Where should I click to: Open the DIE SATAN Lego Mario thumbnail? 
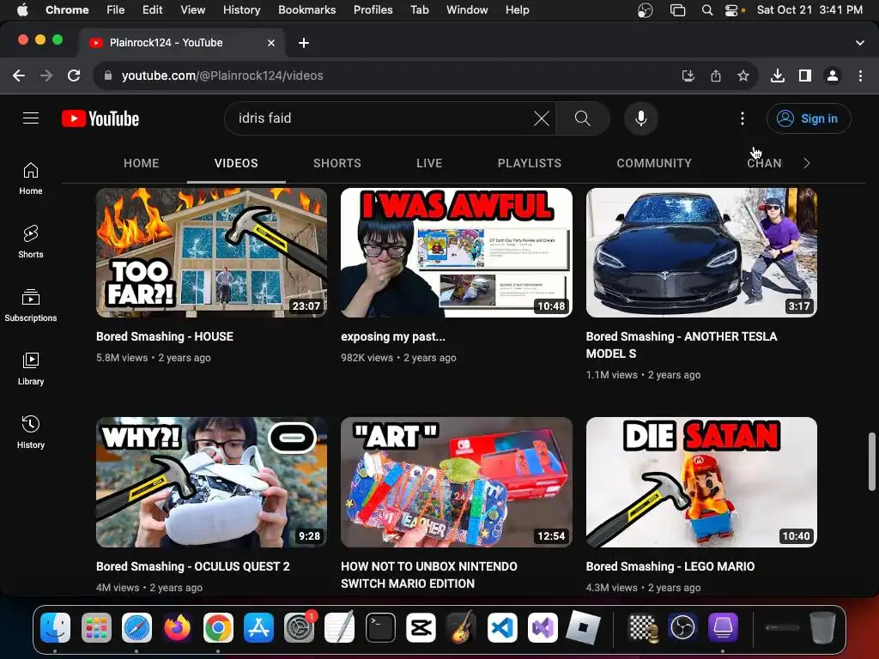coord(701,482)
